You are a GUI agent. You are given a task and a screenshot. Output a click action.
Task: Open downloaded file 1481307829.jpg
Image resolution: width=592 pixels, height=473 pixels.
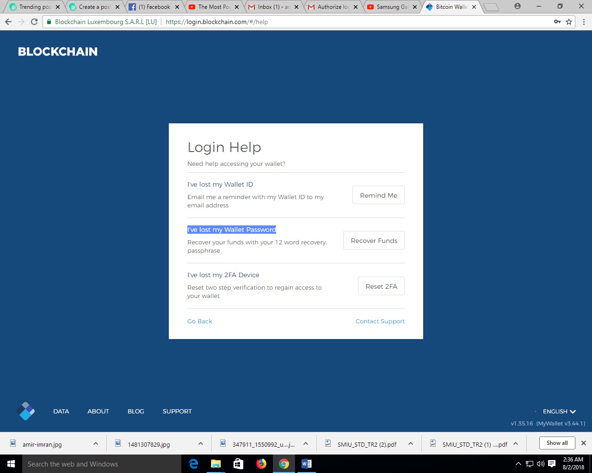click(x=149, y=444)
